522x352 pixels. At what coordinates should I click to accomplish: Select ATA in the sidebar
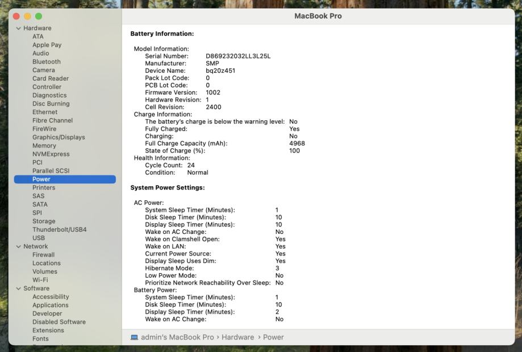coord(38,36)
